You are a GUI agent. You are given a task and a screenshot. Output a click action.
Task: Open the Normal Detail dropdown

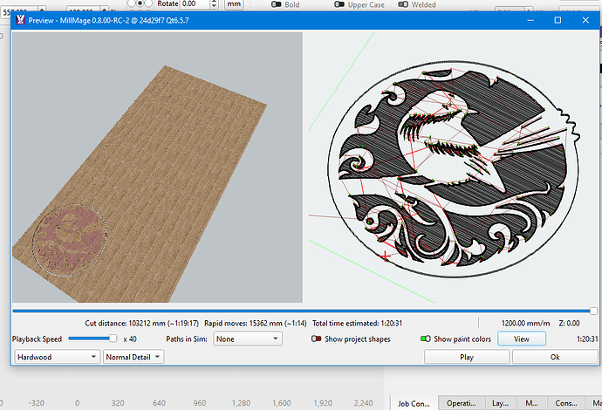[133, 357]
